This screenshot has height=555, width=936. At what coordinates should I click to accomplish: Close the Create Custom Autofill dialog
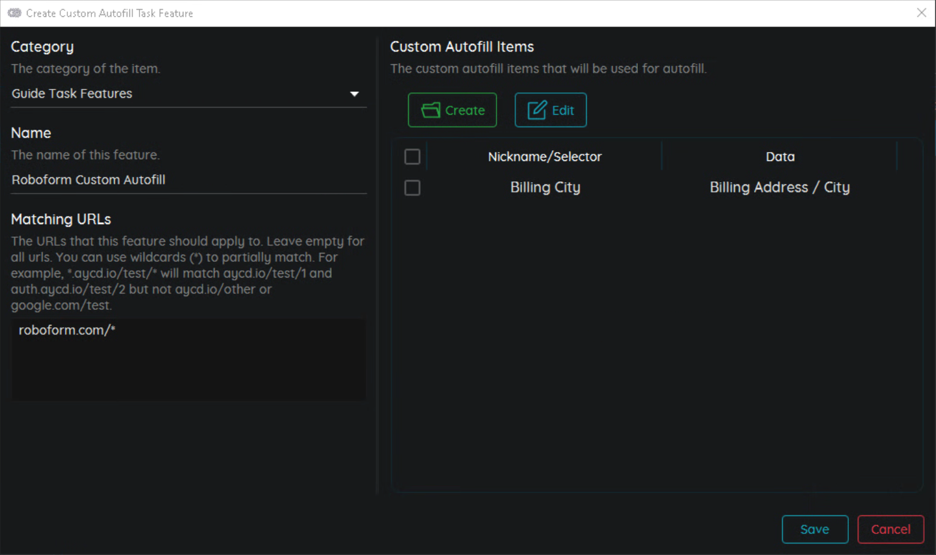pyautogui.click(x=921, y=13)
